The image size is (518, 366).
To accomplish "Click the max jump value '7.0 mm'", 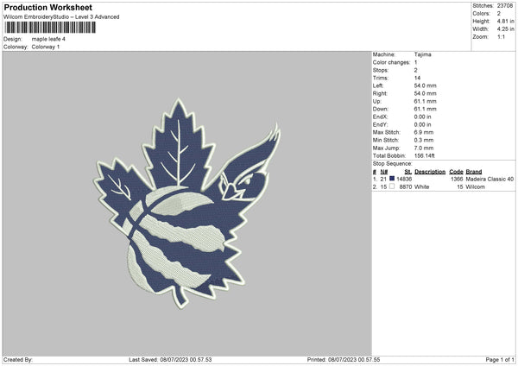I will point(424,148).
